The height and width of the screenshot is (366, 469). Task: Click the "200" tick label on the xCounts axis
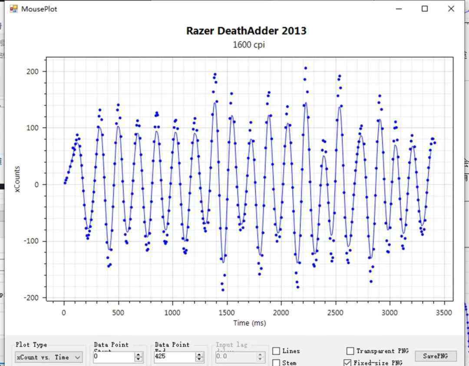pos(33,72)
